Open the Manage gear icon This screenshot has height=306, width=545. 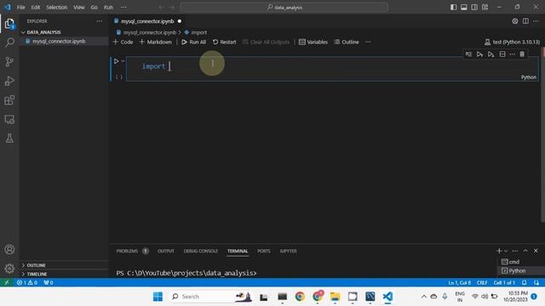[9, 269]
